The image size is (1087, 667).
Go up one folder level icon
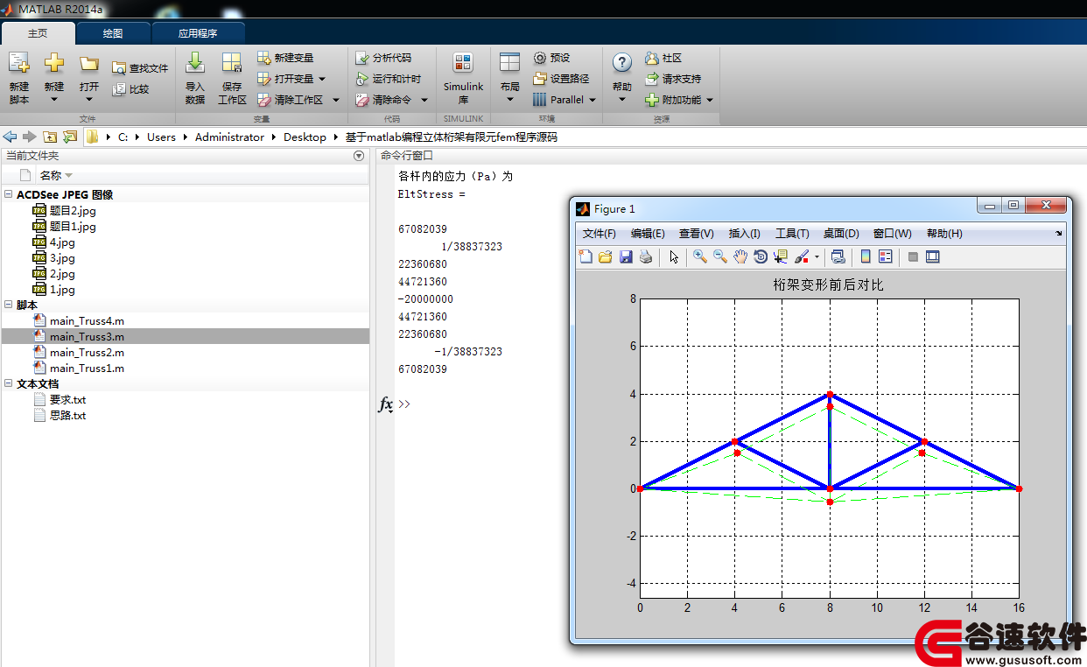pos(50,137)
